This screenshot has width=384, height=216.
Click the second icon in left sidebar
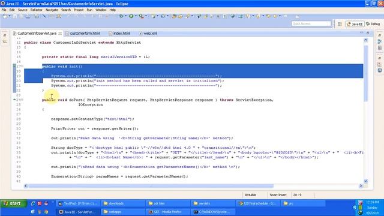[x=5, y=42]
